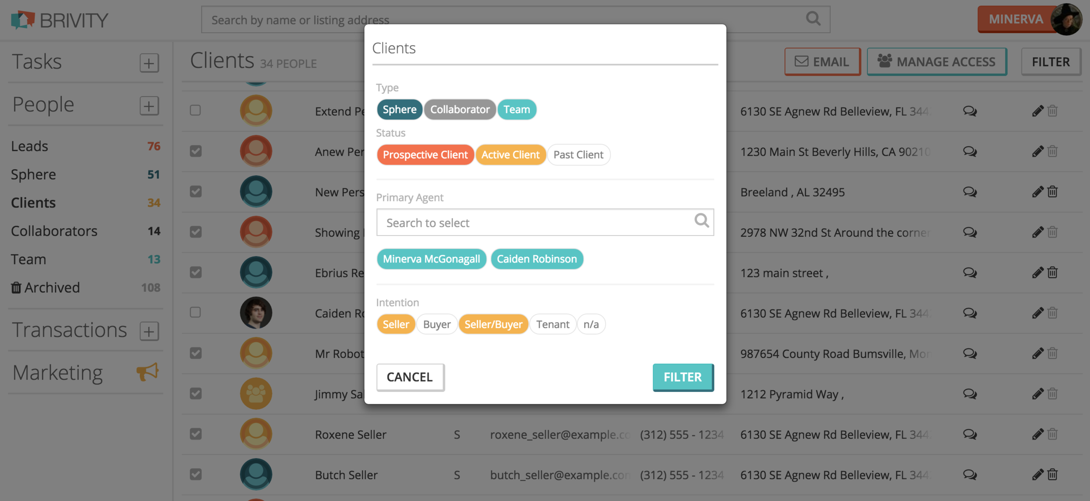Toggle Prospective Client status filter
The width and height of the screenshot is (1090, 501).
[425, 155]
